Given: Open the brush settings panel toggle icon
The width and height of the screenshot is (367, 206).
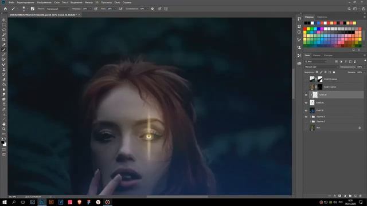Looking at the screenshot, I should (x=33, y=9).
